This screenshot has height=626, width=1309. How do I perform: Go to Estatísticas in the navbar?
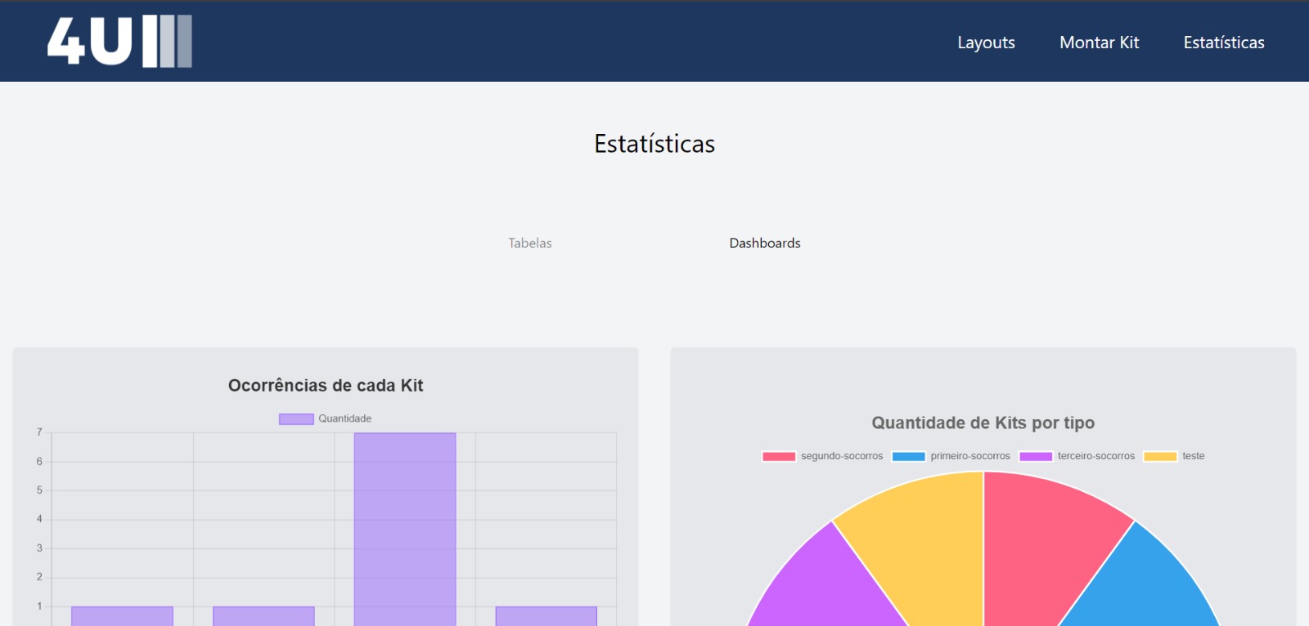1224,42
